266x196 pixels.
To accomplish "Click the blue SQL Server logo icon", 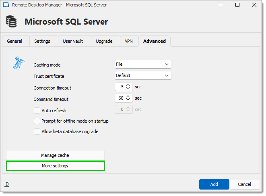I will [19, 63].
